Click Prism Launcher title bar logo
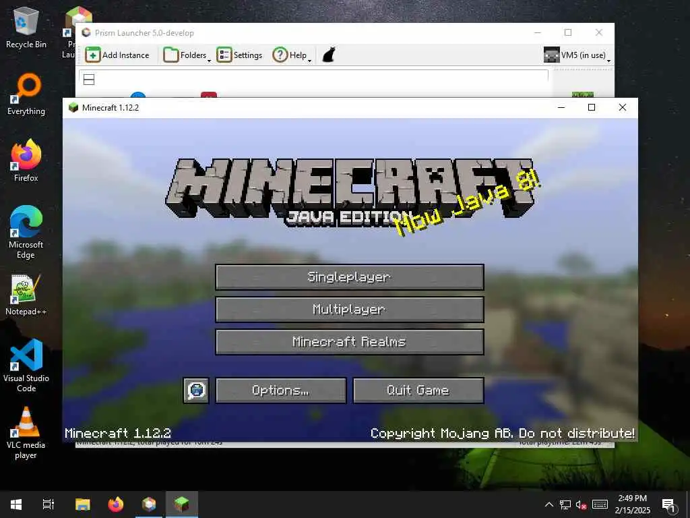Viewport: 690px width, 518px height. tap(86, 32)
